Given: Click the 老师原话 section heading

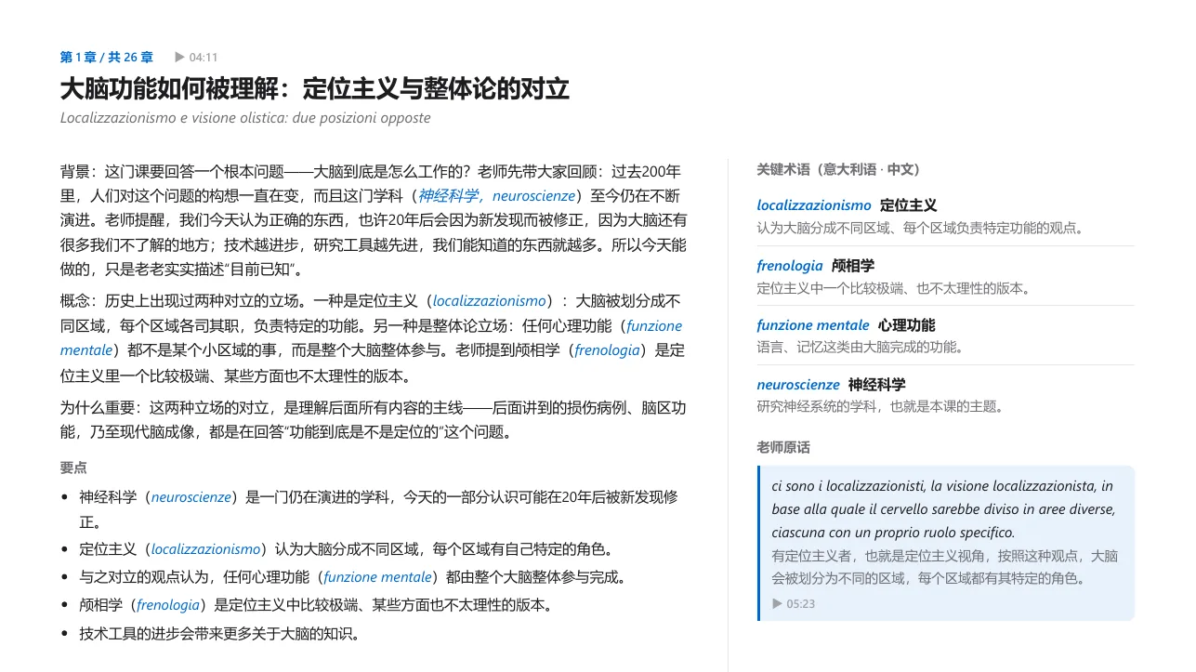Looking at the screenshot, I should click(x=783, y=447).
